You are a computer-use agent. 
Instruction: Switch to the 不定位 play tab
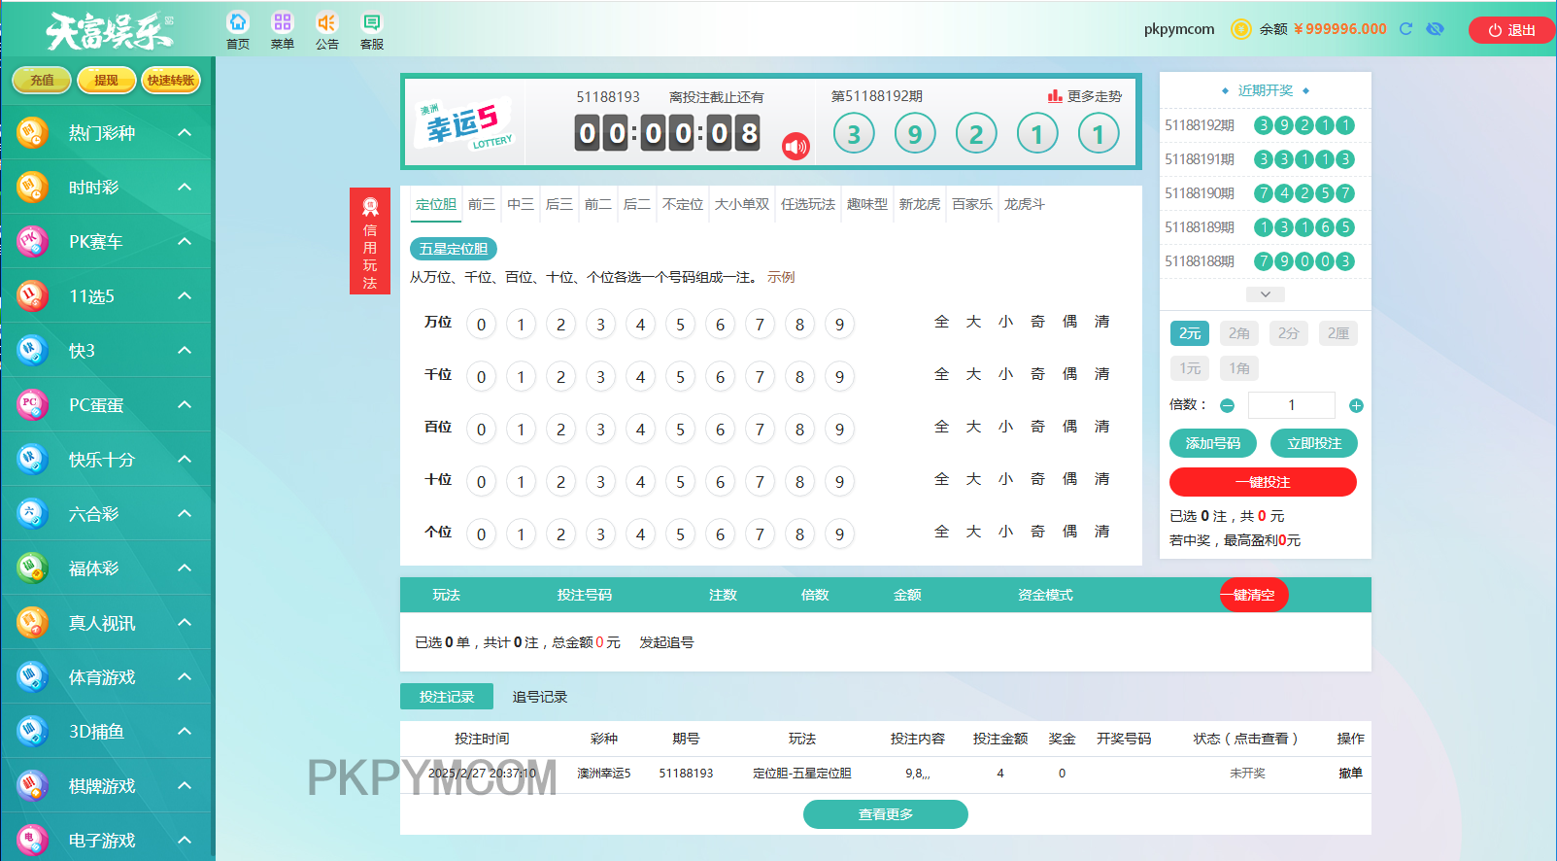pos(683,204)
